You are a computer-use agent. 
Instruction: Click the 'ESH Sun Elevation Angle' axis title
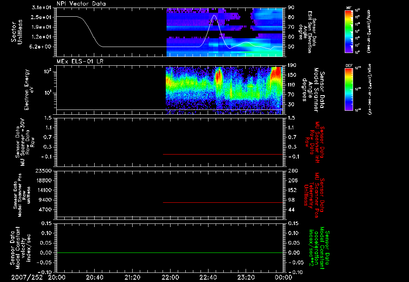pyautogui.click(x=307, y=31)
